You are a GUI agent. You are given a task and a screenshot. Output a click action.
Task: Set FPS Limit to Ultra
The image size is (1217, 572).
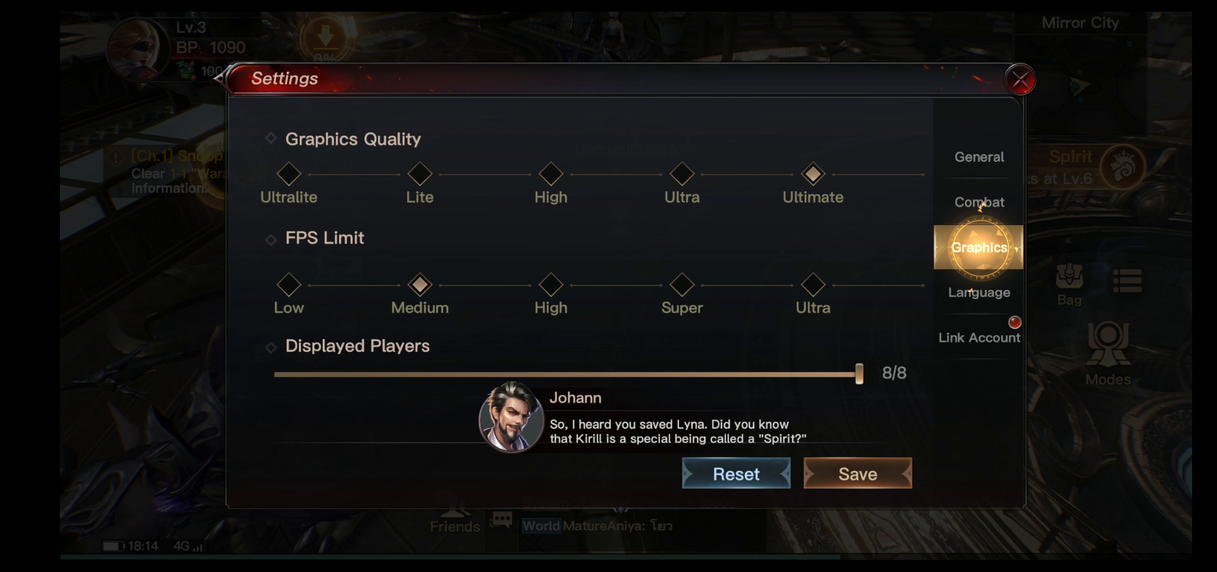[x=813, y=285]
